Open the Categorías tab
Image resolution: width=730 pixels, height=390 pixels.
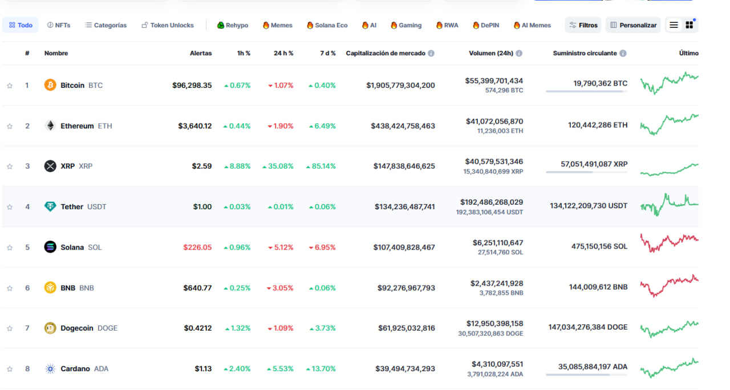tap(106, 25)
